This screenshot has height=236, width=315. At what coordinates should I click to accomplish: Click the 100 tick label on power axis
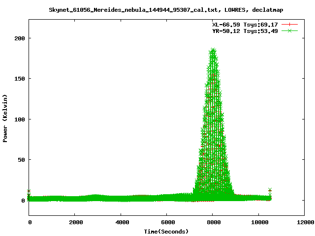coord(19,119)
